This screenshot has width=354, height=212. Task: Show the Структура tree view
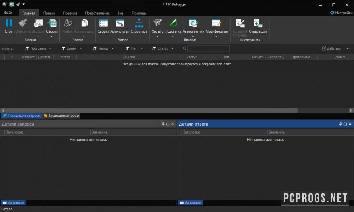click(x=139, y=23)
